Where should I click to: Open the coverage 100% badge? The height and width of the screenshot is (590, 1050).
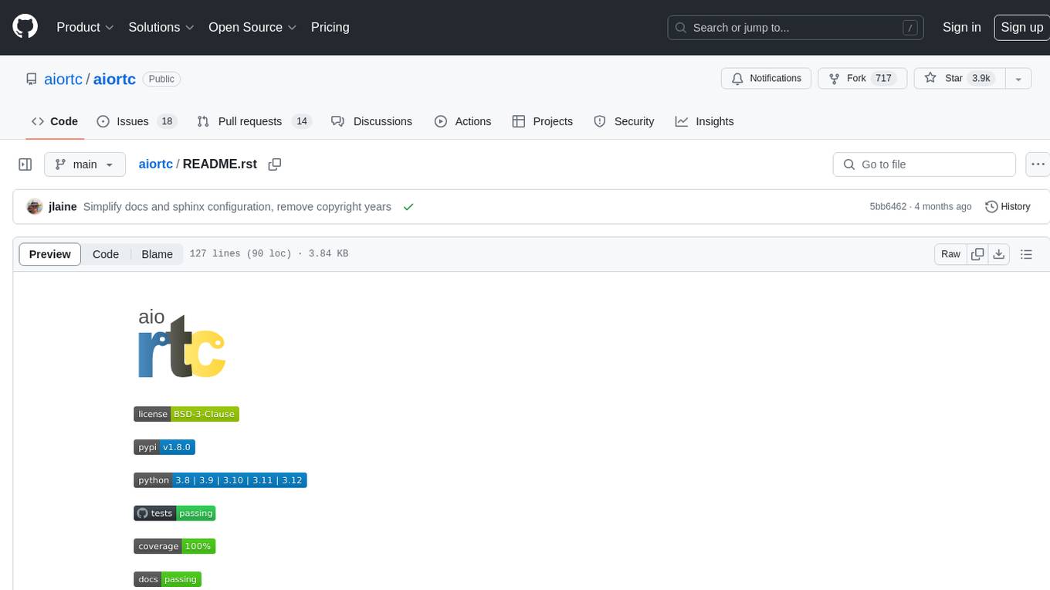click(174, 546)
